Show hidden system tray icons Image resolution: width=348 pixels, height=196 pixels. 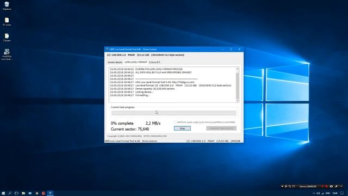(314, 193)
